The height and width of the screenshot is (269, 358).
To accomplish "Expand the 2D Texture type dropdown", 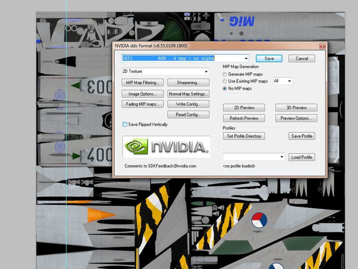I will click(205, 71).
